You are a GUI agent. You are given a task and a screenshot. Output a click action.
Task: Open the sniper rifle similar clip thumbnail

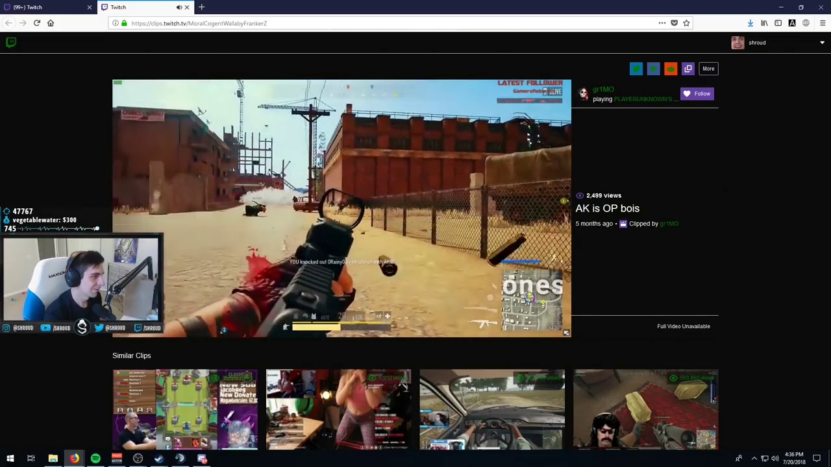(x=646, y=410)
